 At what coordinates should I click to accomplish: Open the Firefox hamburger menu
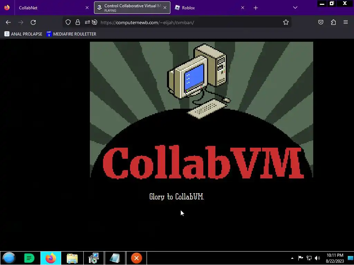pyautogui.click(x=346, y=22)
